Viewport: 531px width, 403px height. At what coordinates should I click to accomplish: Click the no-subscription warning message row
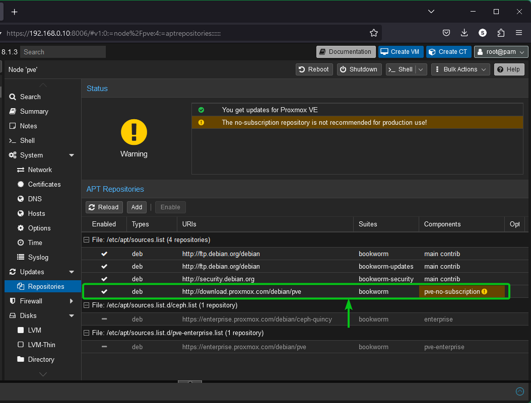(357, 122)
